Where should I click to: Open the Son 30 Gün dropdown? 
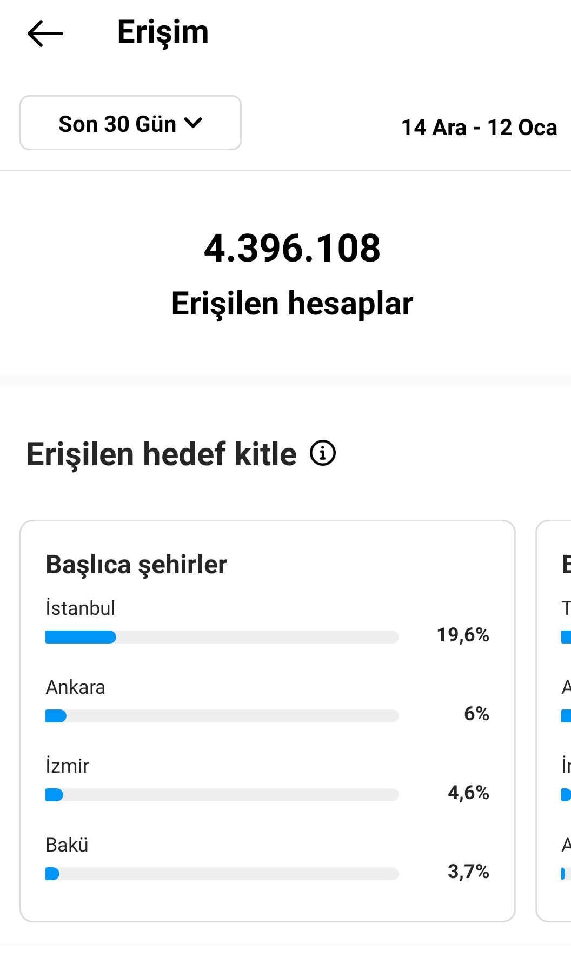130,123
